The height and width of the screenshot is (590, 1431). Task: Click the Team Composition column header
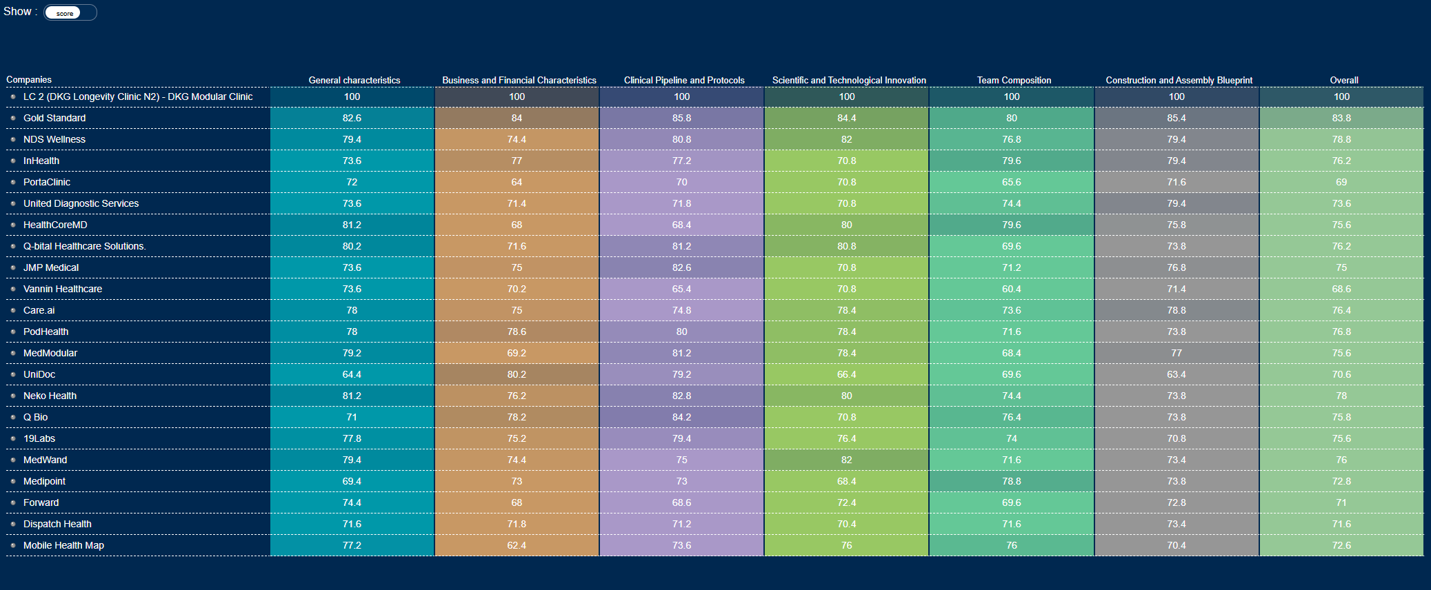coord(1014,81)
